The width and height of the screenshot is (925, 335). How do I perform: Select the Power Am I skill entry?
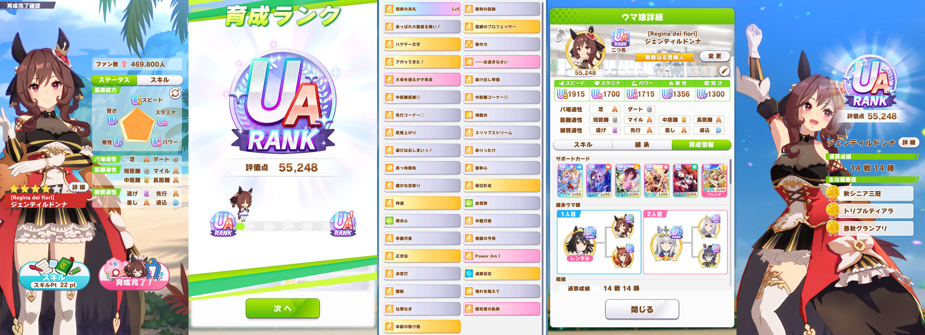pos(502,256)
